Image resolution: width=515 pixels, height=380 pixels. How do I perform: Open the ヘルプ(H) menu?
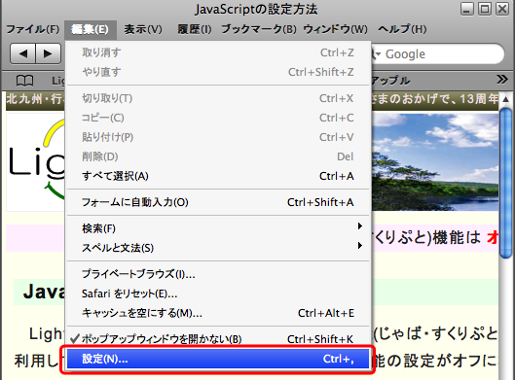point(402,29)
